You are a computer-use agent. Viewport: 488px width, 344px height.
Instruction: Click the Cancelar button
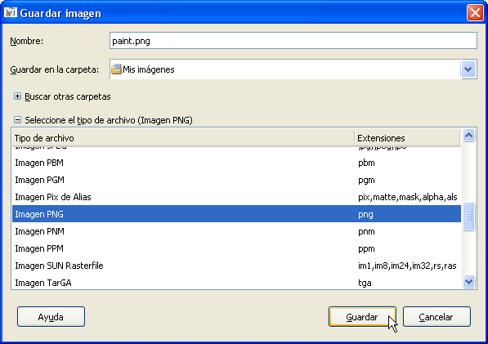point(437,317)
